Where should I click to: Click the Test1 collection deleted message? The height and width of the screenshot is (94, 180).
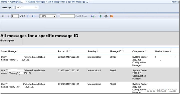point(23,58)
